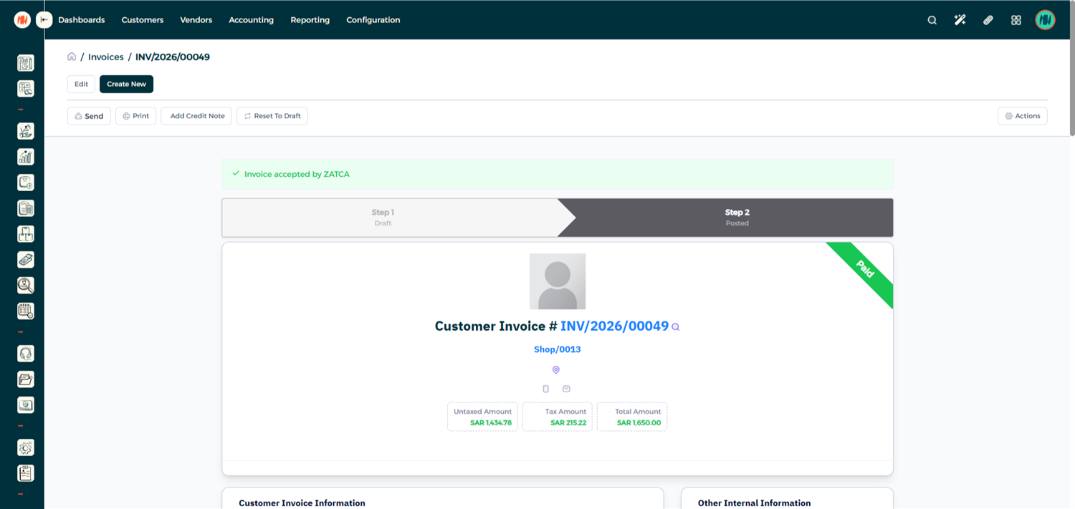Open the Customers menu
This screenshot has height=509, width=1075.
click(143, 20)
